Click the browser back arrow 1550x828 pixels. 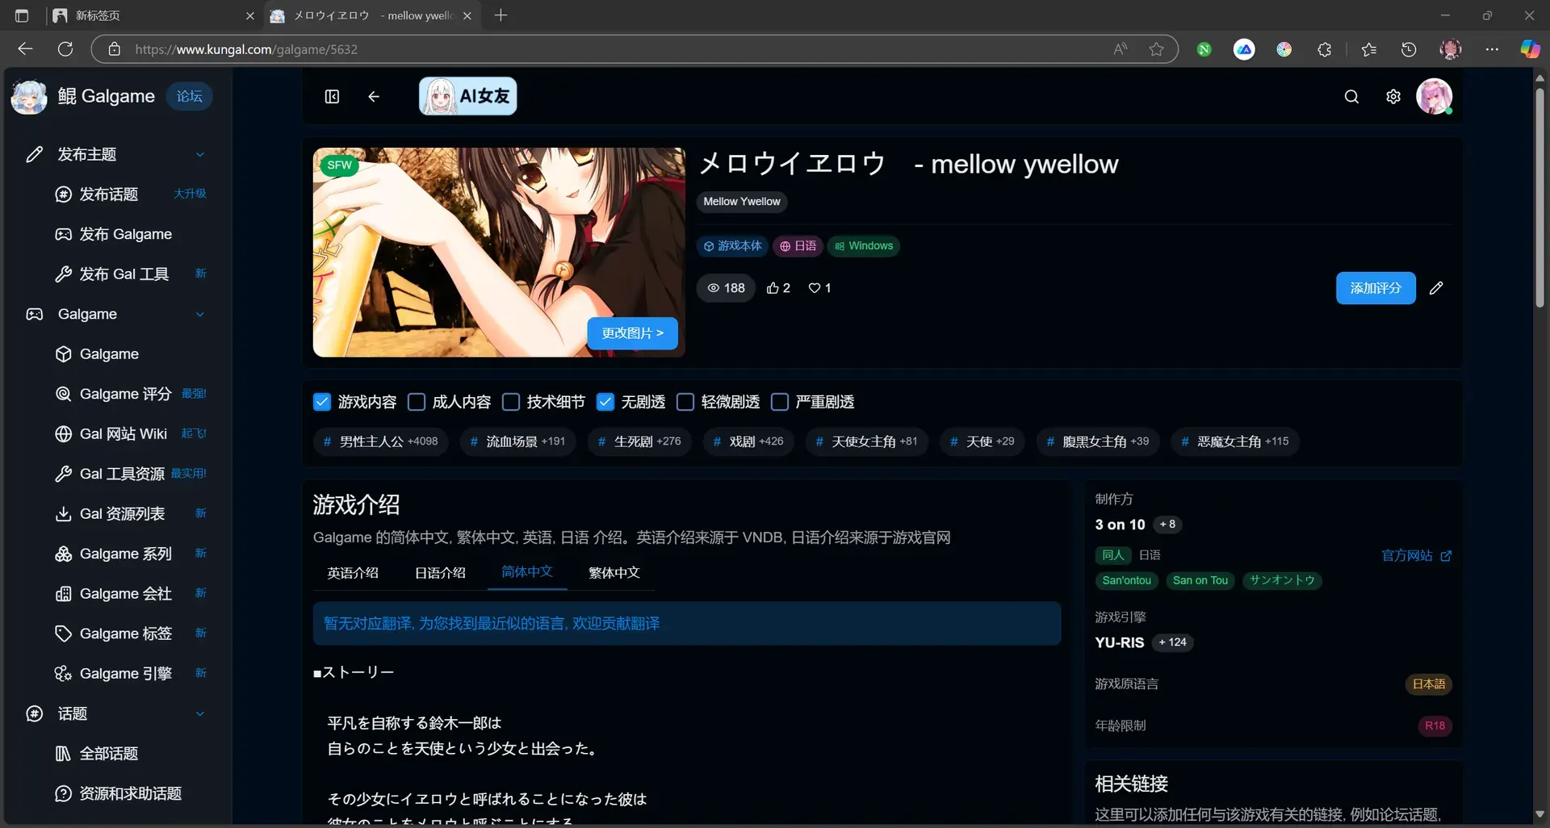(x=25, y=49)
